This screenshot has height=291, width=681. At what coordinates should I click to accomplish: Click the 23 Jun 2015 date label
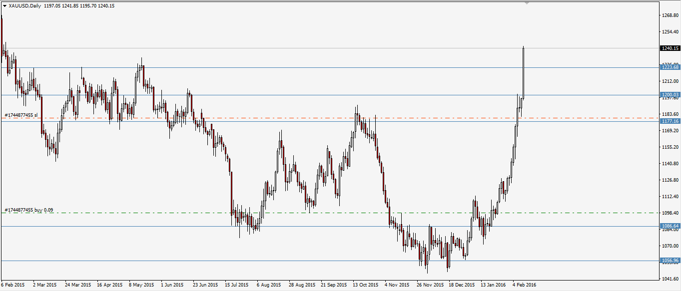coord(205,285)
